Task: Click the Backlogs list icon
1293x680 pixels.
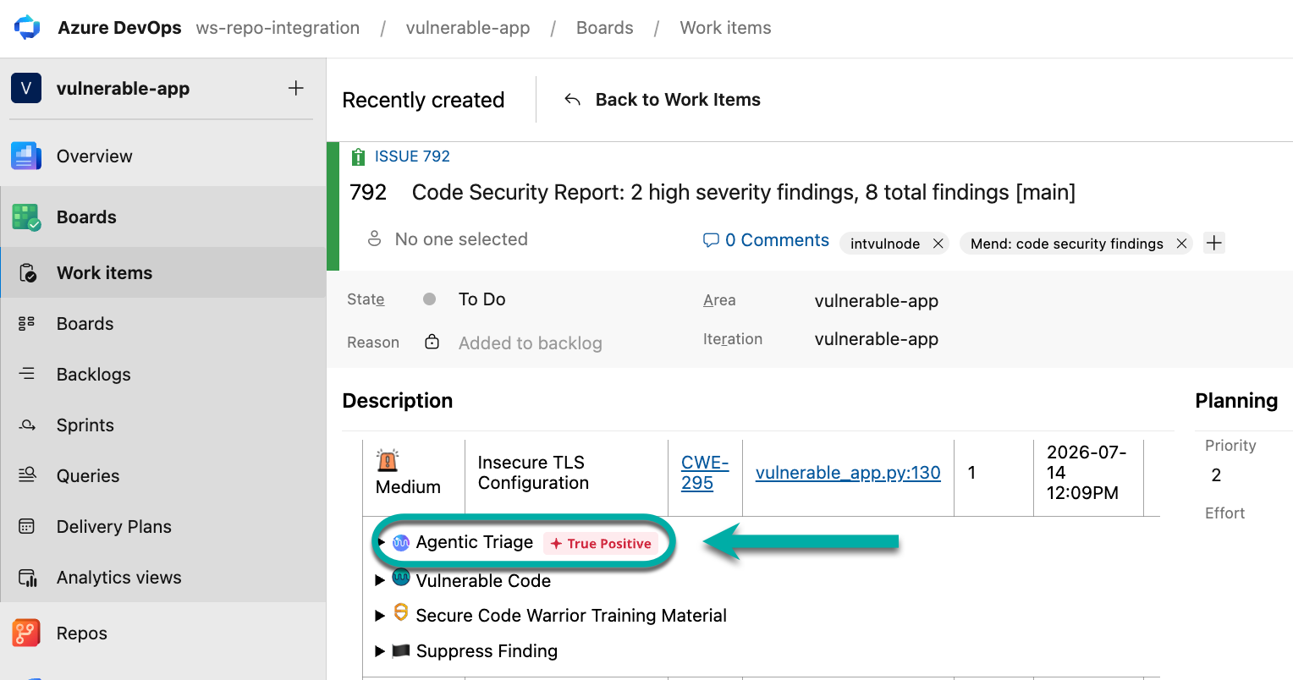Action: tap(27, 374)
